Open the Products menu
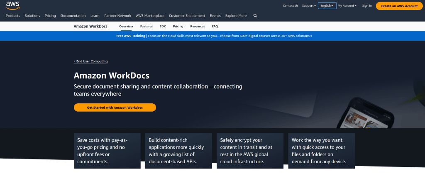This screenshot has width=425, height=181. tap(13, 16)
